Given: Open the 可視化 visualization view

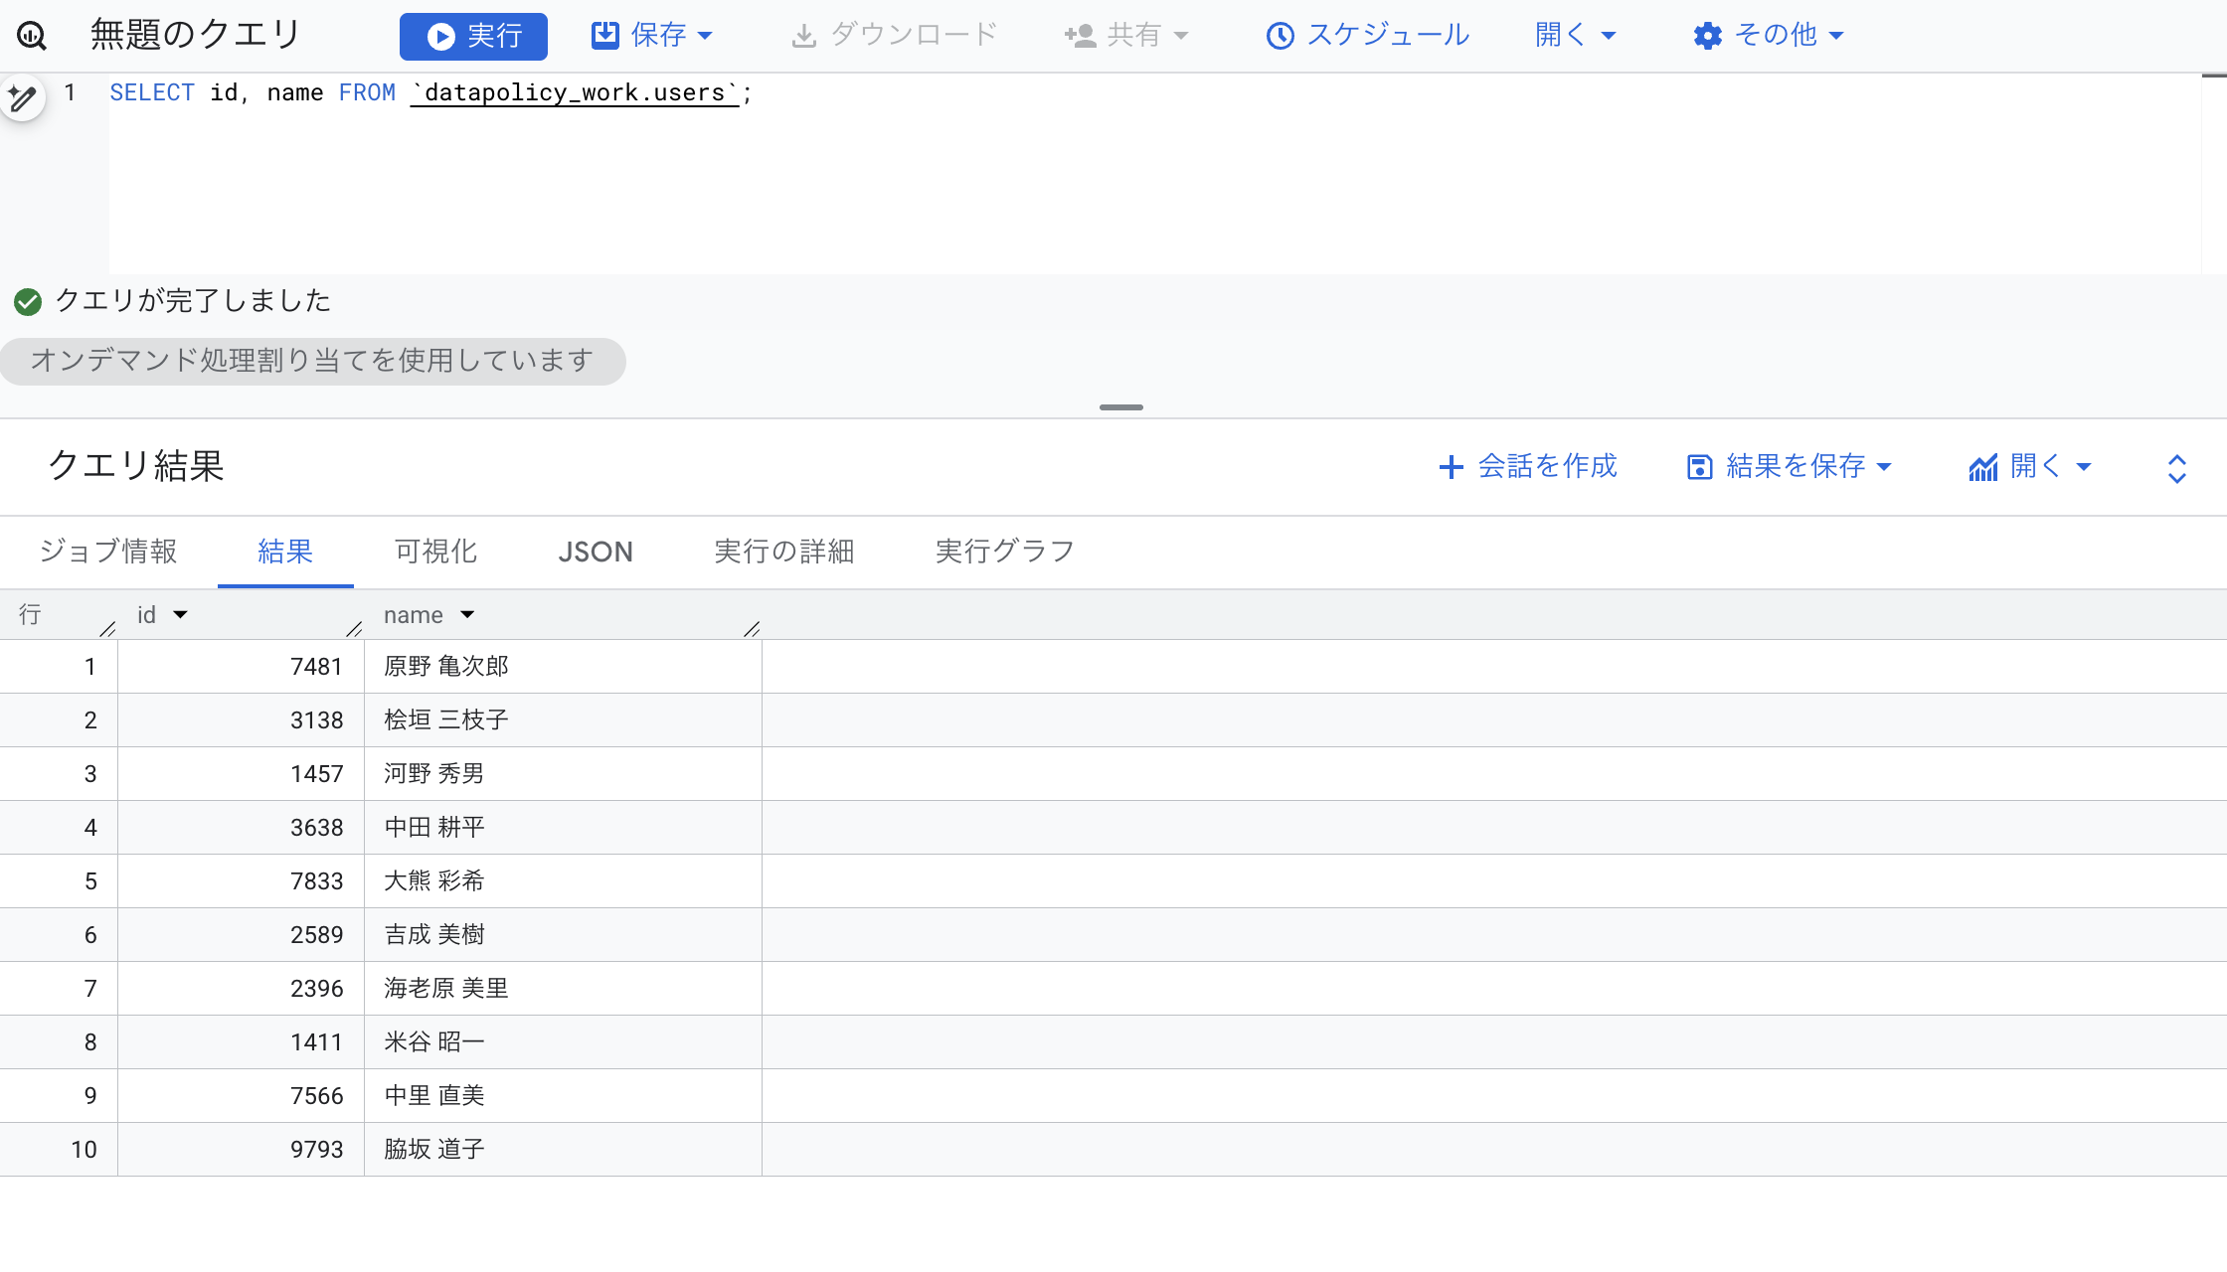Looking at the screenshot, I should click(x=435, y=552).
